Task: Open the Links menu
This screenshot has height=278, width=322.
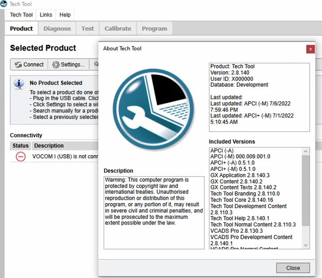Action: pos(46,15)
